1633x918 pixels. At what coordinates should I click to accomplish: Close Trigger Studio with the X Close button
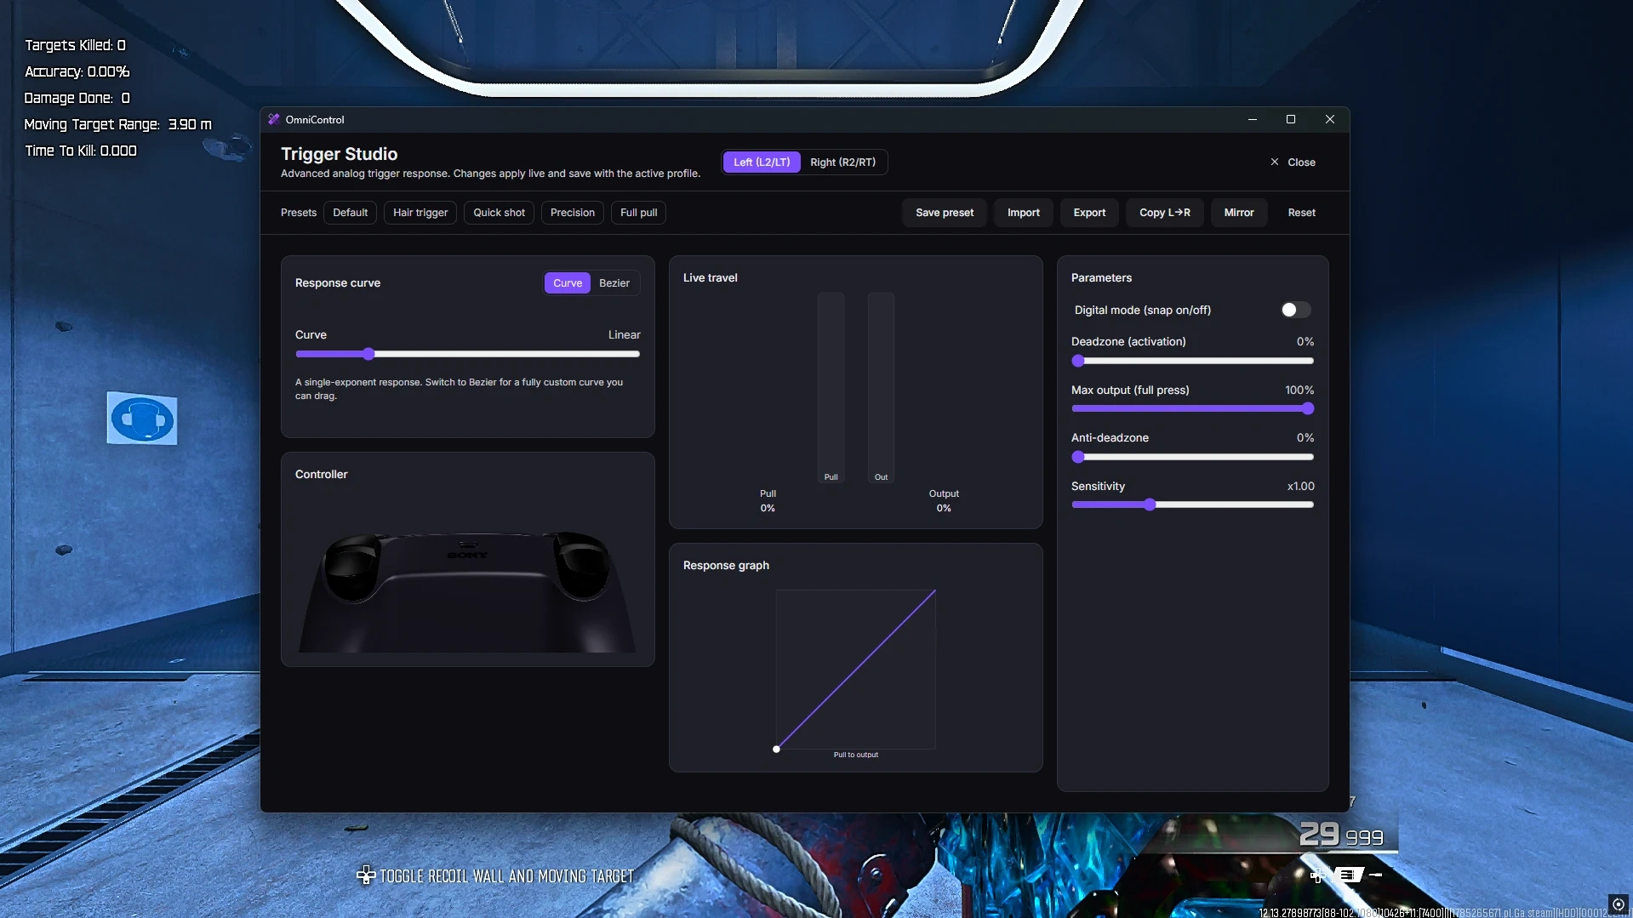[x=1293, y=162]
